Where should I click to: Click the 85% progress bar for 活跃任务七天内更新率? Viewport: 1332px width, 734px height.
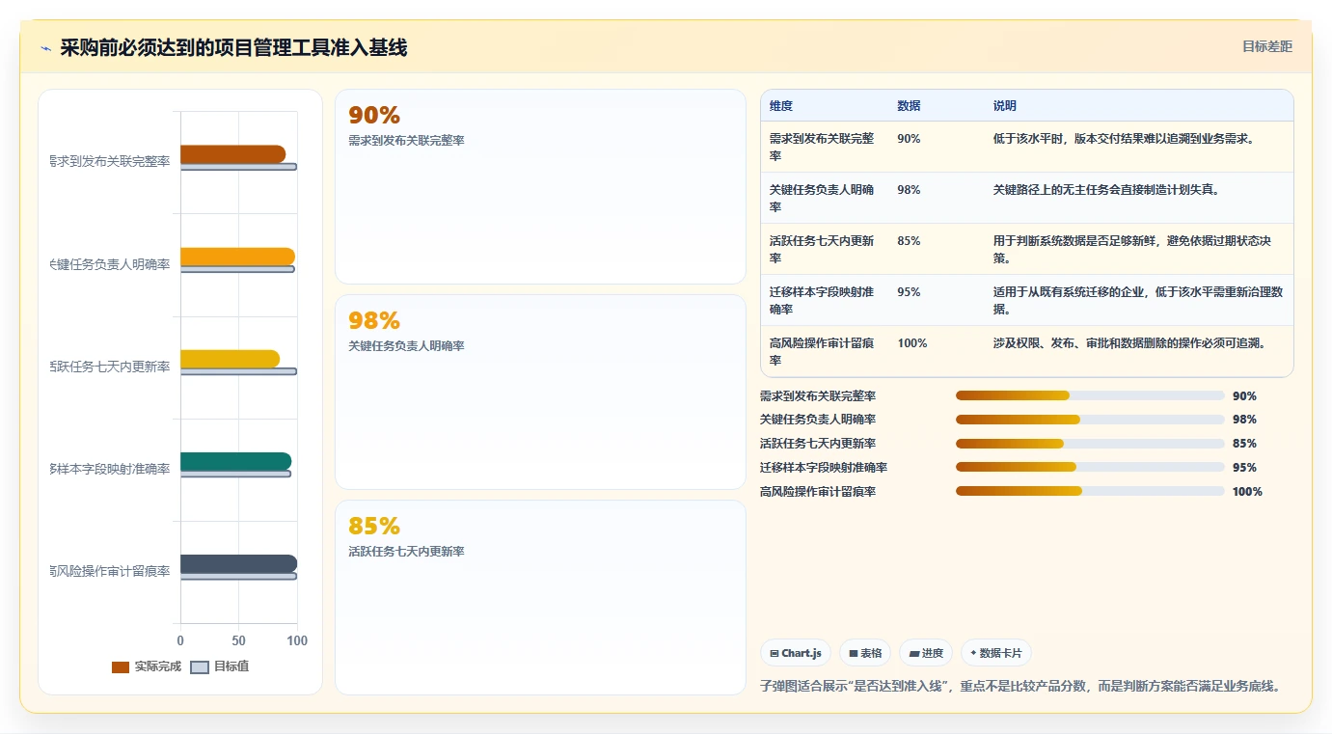click(x=1090, y=444)
